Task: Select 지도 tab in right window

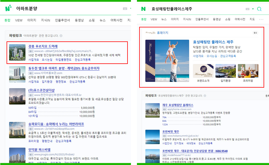Action: [x=252, y=19]
